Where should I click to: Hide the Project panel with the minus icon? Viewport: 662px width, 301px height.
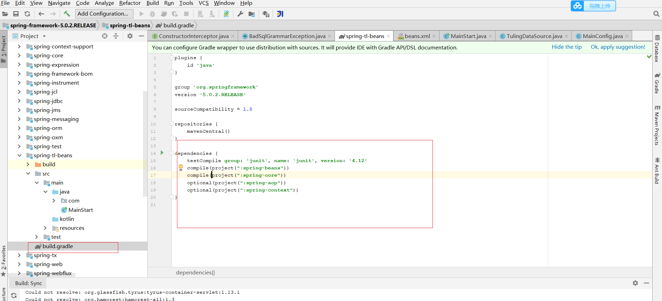(141, 36)
